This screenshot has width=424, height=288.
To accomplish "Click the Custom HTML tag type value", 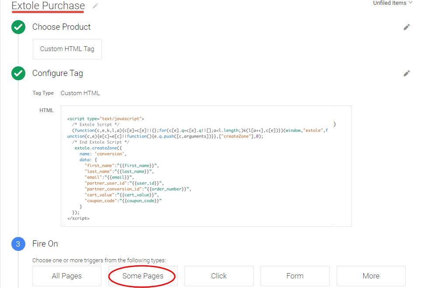I will (80, 93).
